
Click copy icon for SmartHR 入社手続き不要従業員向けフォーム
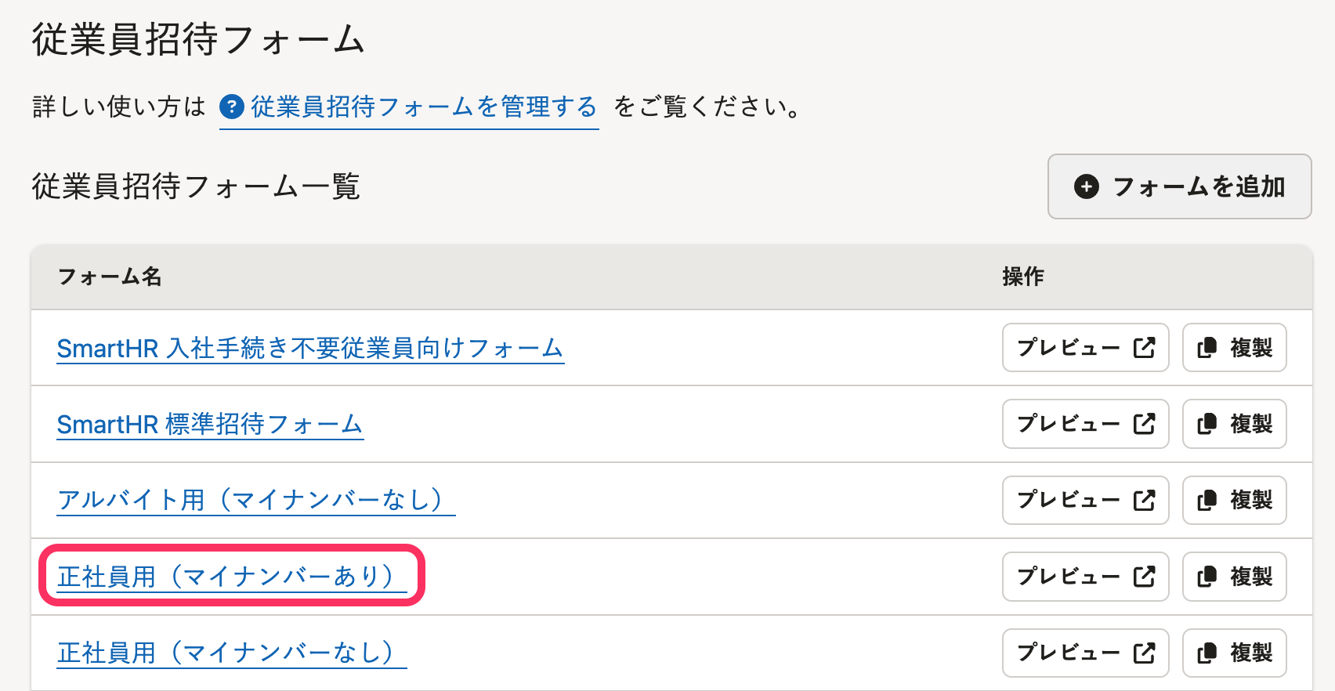point(1207,348)
